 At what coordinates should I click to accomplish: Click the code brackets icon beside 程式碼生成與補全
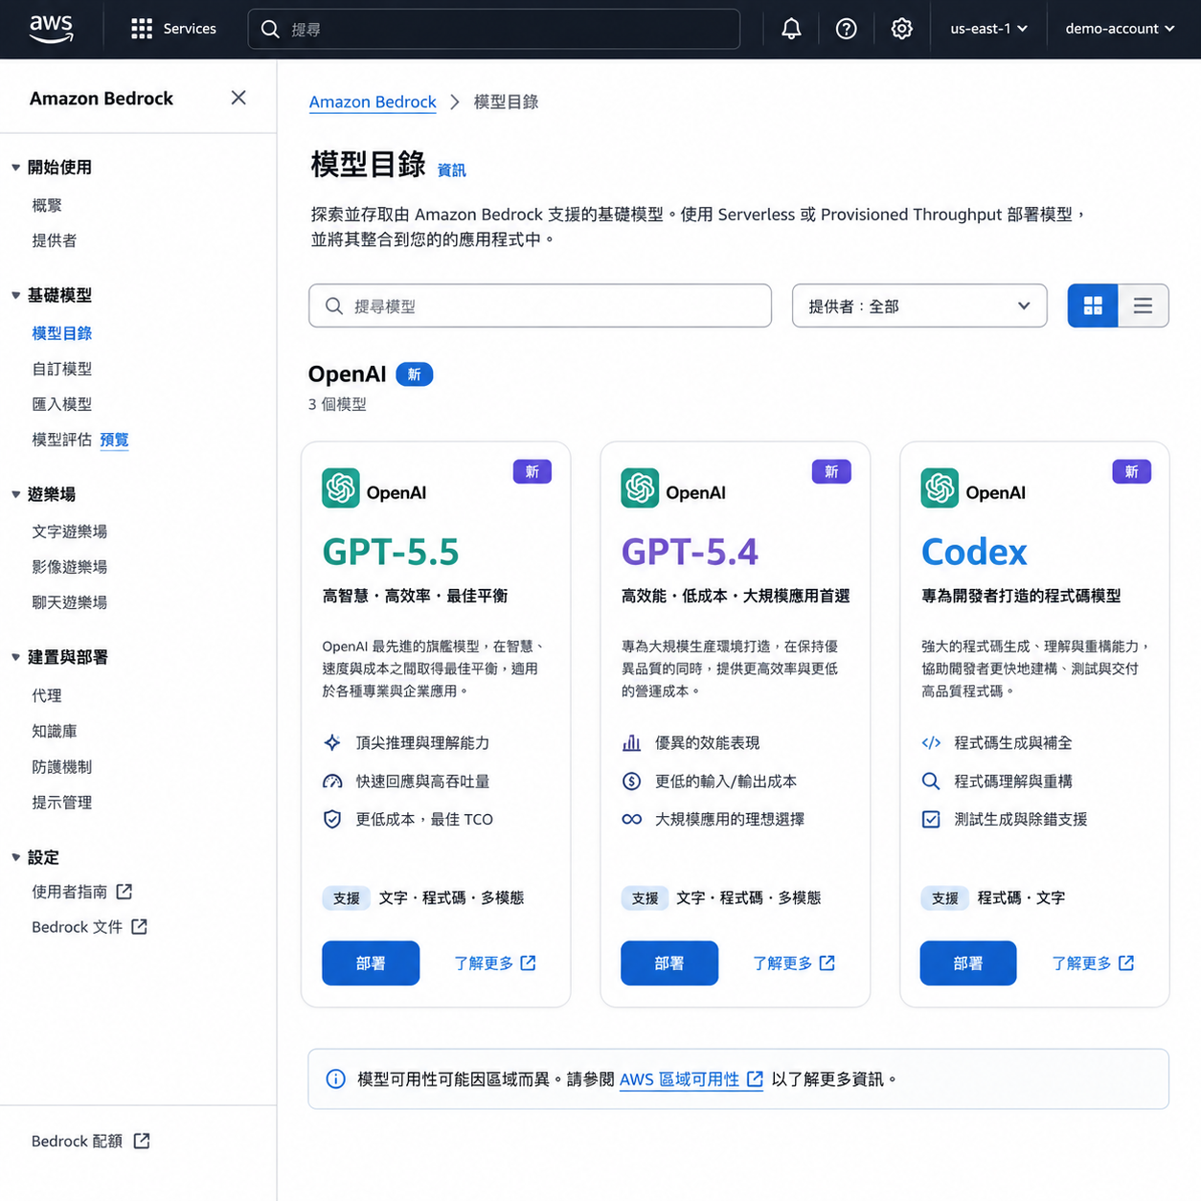coord(931,742)
